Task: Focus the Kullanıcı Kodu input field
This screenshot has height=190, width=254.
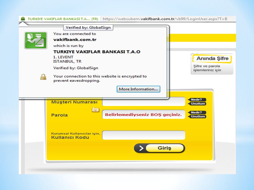Action: [x=144, y=135]
